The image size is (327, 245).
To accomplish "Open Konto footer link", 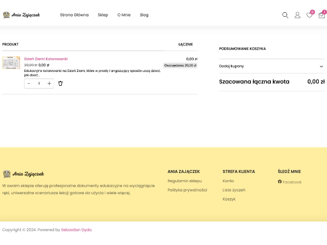I will click(228, 181).
